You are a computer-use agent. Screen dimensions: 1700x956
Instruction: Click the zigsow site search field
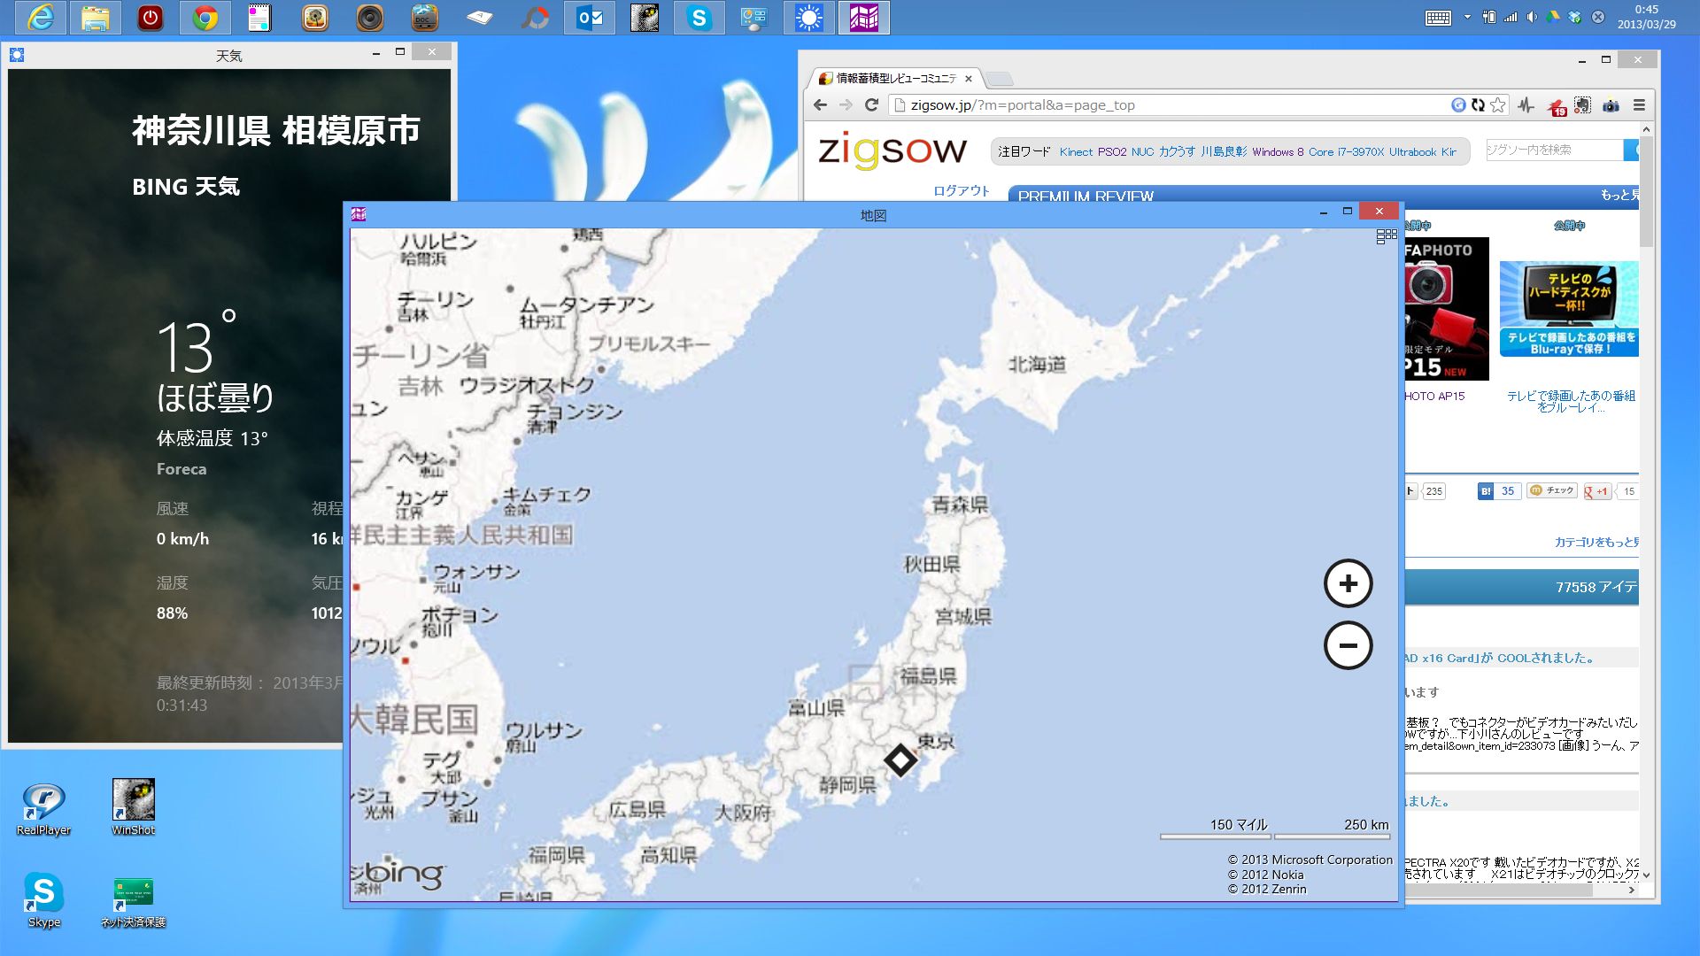click(1553, 150)
